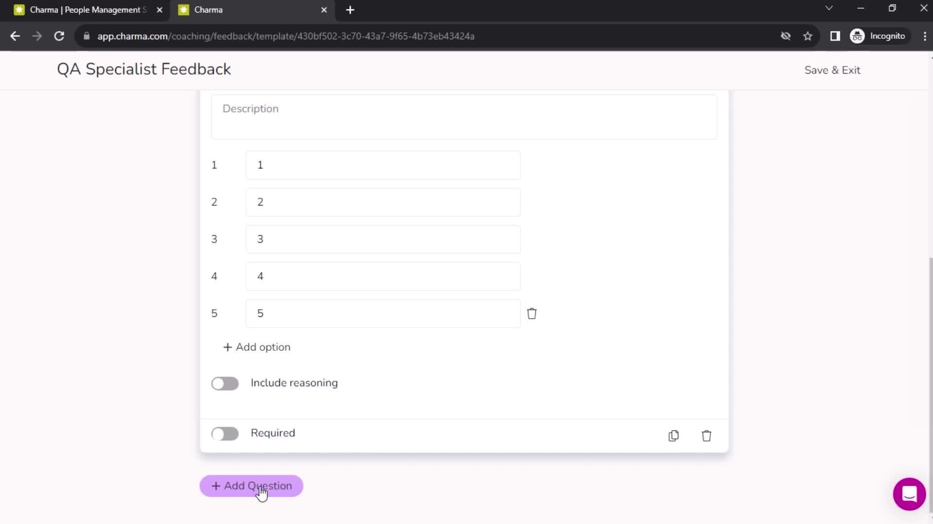Reload the page

coord(59,36)
